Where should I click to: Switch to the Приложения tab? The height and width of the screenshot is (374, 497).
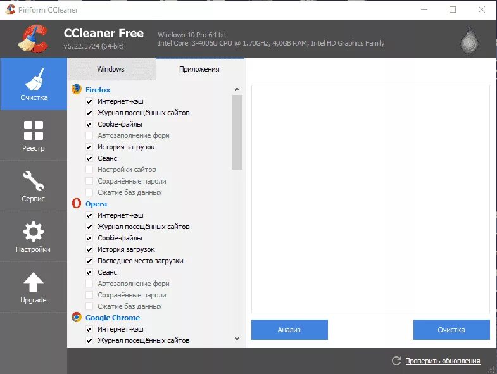pos(199,69)
